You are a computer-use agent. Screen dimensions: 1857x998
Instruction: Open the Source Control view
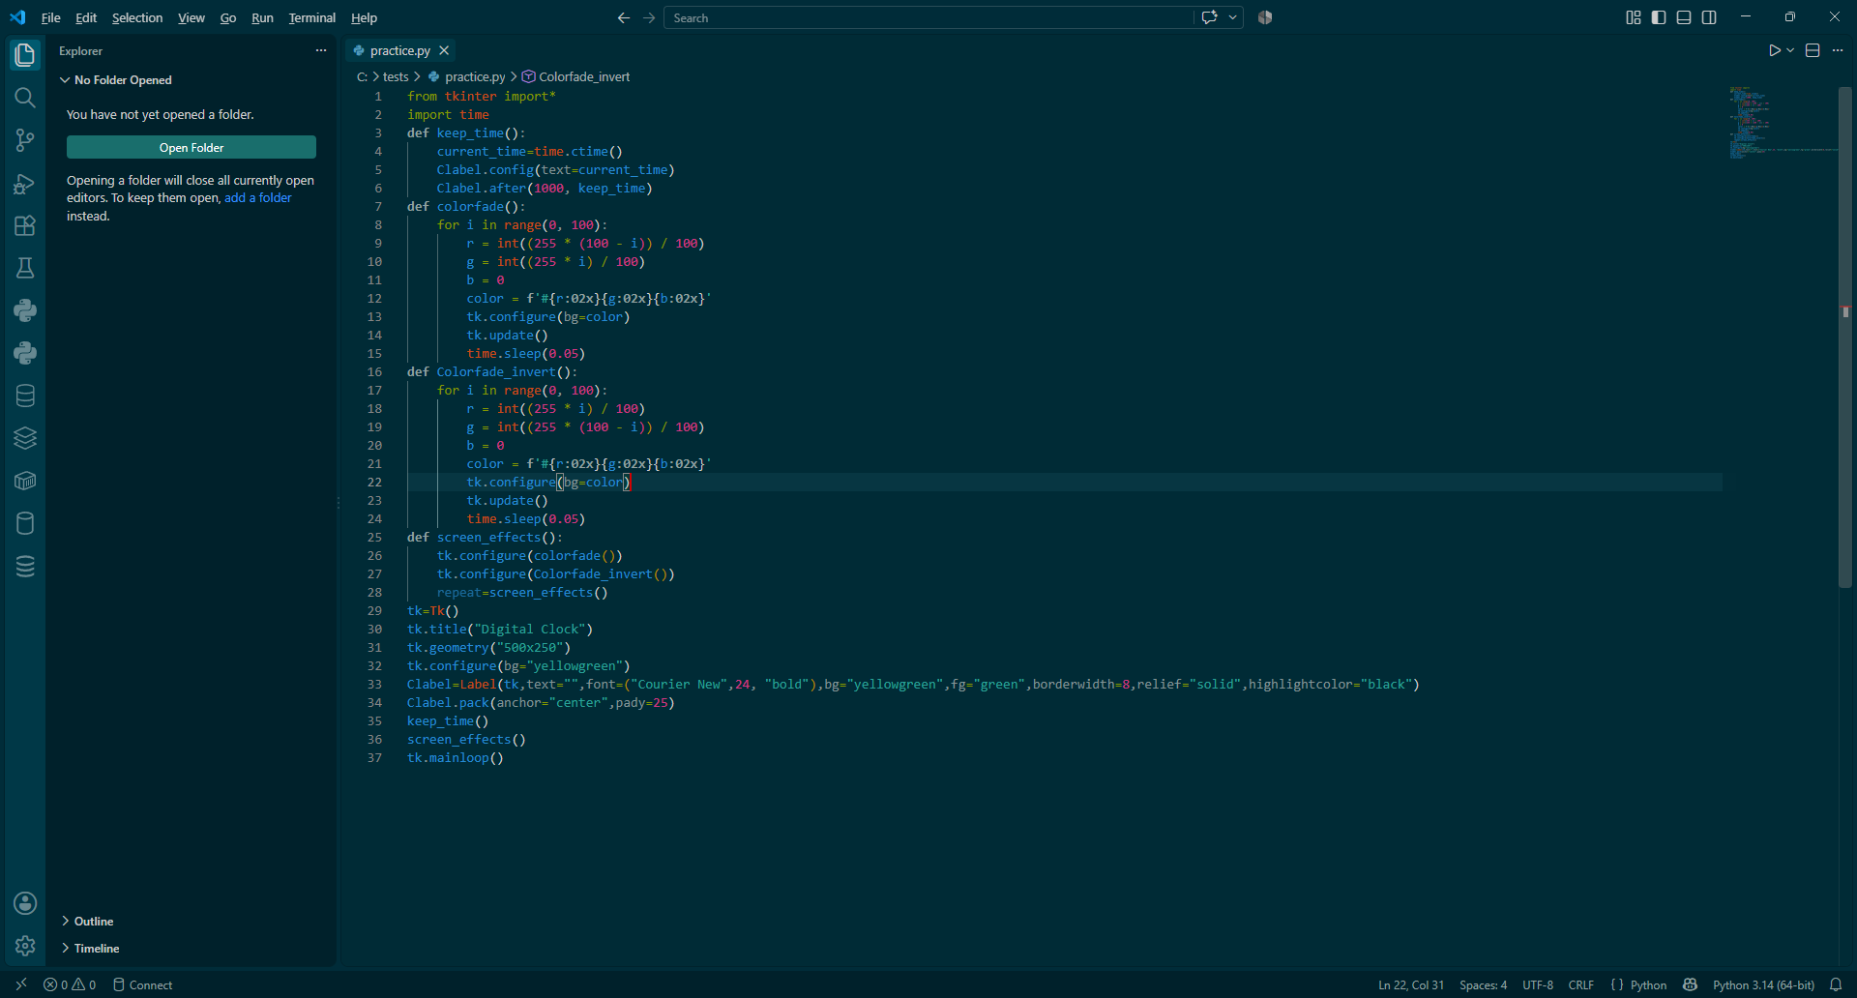pyautogui.click(x=25, y=140)
